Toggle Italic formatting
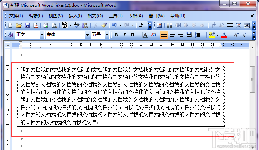This screenshot has height=150, width=259. click(124, 35)
